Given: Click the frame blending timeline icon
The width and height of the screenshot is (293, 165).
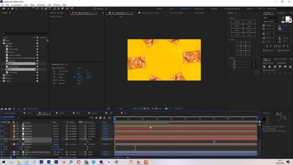Looking at the screenshot, I should coord(100,118).
